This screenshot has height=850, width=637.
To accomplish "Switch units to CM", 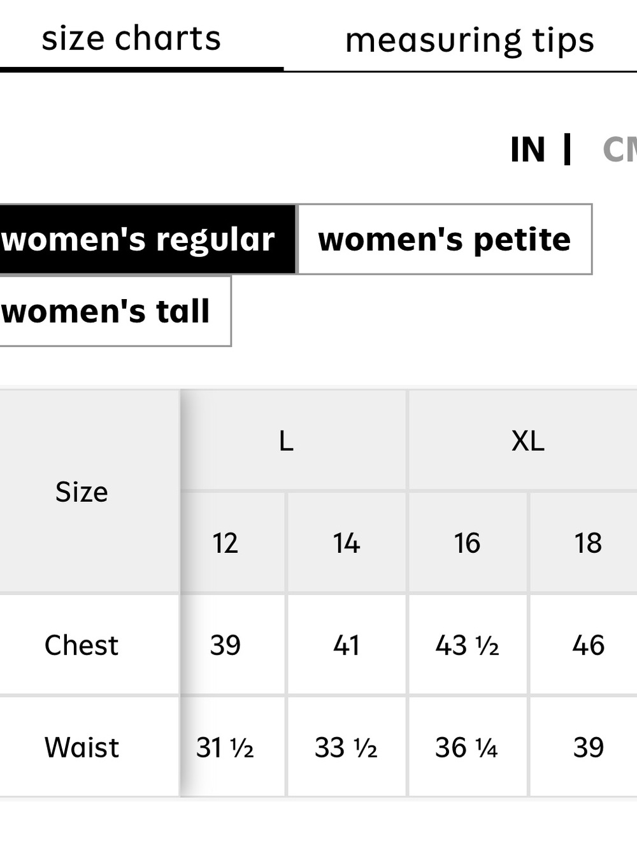I will (x=619, y=150).
